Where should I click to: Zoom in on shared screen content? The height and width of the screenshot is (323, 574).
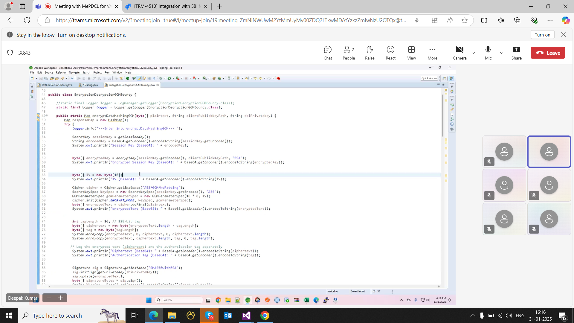pos(61,298)
